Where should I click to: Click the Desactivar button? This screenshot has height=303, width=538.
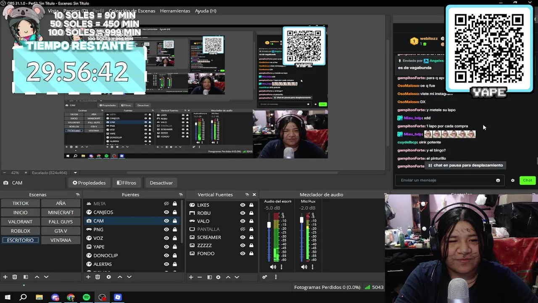(x=161, y=183)
